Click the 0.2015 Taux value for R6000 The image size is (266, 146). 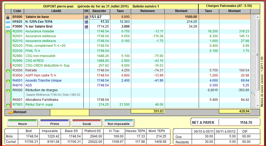pyautogui.click(x=213, y=90)
